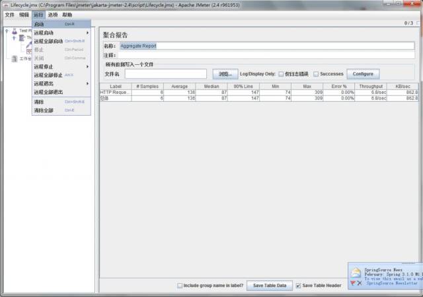Click 0.00% error cell in HTTP Reque row

pos(339,93)
